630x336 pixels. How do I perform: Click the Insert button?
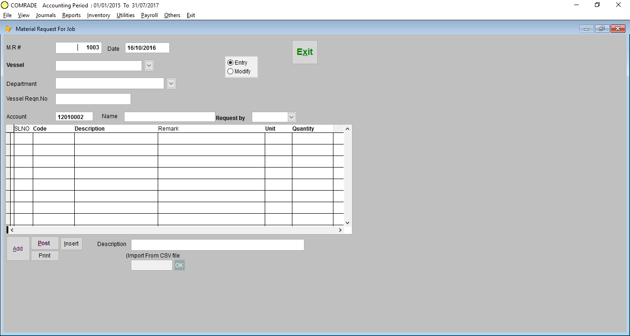71,243
